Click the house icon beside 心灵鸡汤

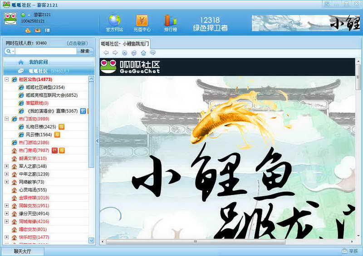point(15,190)
